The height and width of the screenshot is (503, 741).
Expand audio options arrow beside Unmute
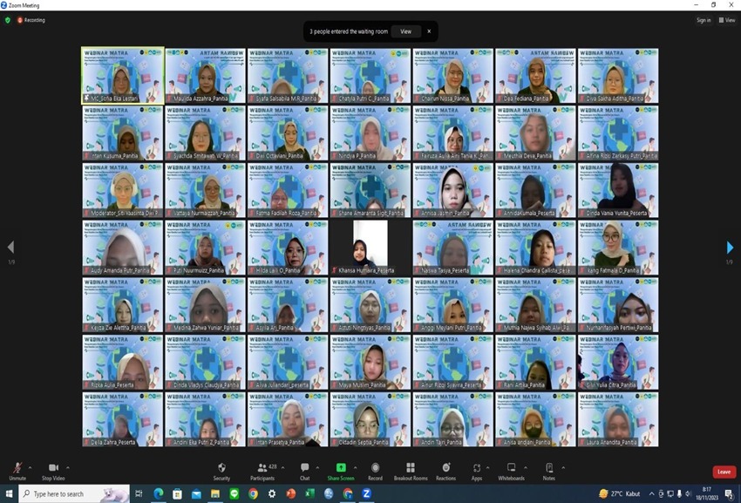tap(31, 467)
